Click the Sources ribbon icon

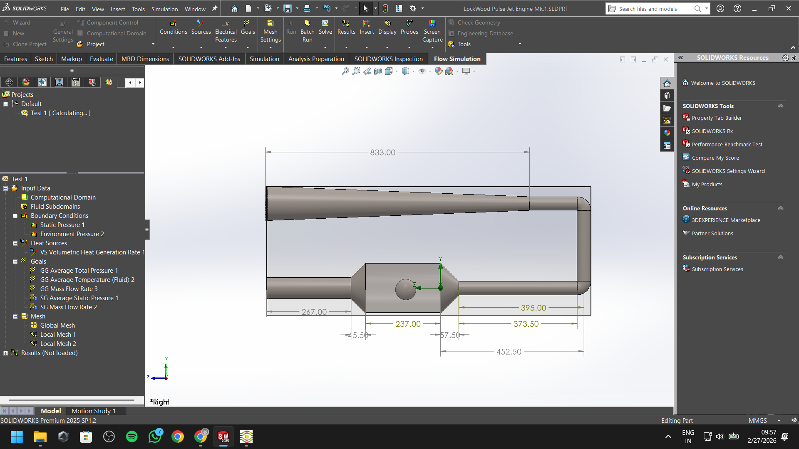click(201, 27)
